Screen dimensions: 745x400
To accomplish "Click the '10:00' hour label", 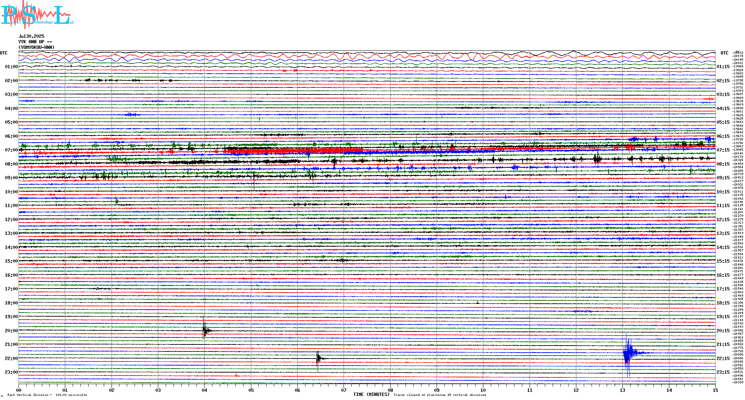I will [11, 192].
